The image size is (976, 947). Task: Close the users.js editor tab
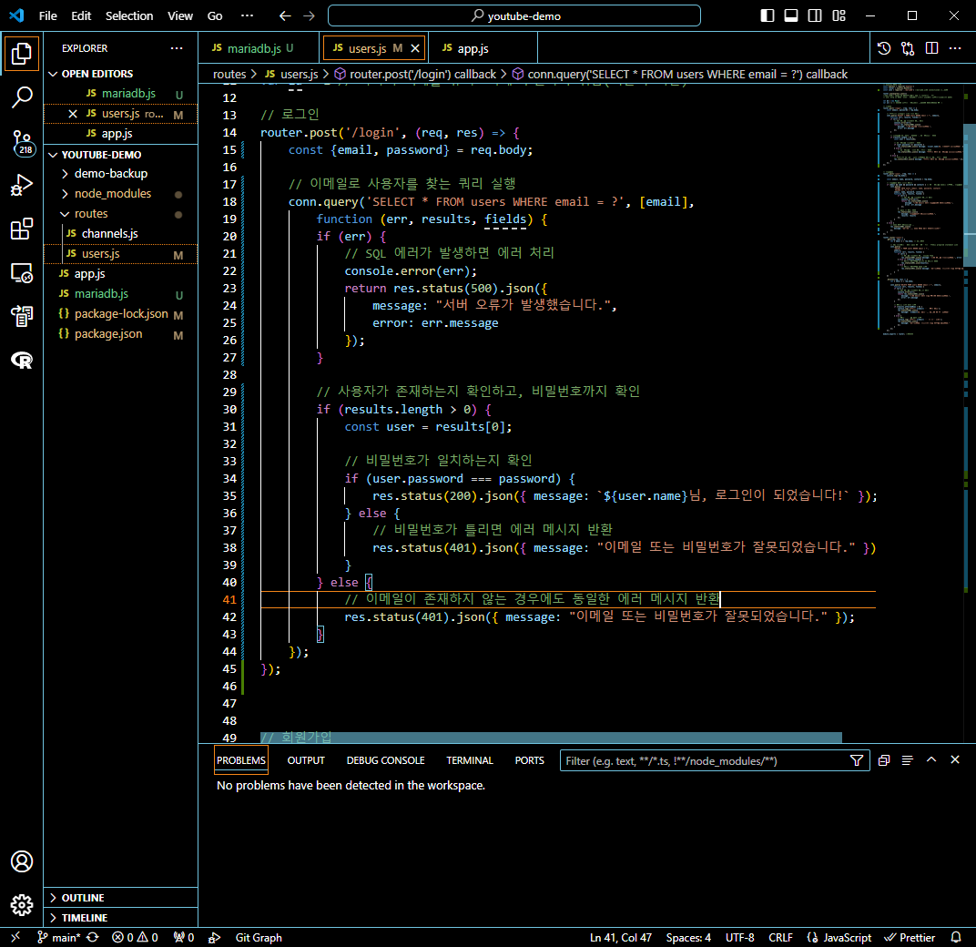click(415, 48)
